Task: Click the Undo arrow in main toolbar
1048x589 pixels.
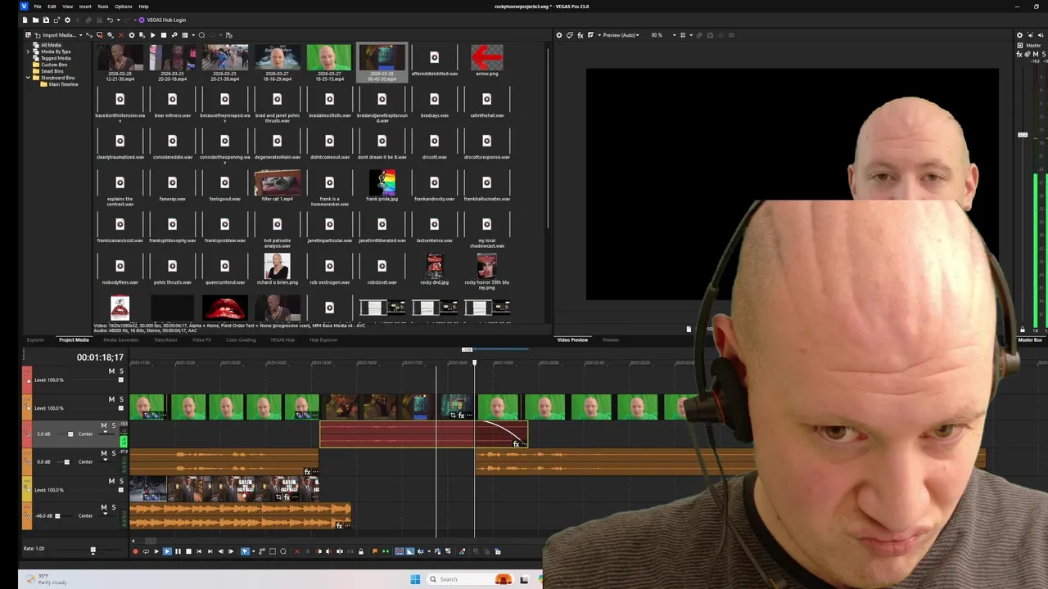Action: click(110, 20)
